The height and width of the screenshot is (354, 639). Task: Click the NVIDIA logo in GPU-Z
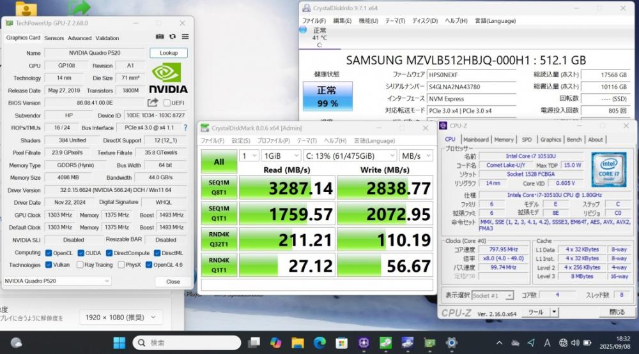coord(168,78)
